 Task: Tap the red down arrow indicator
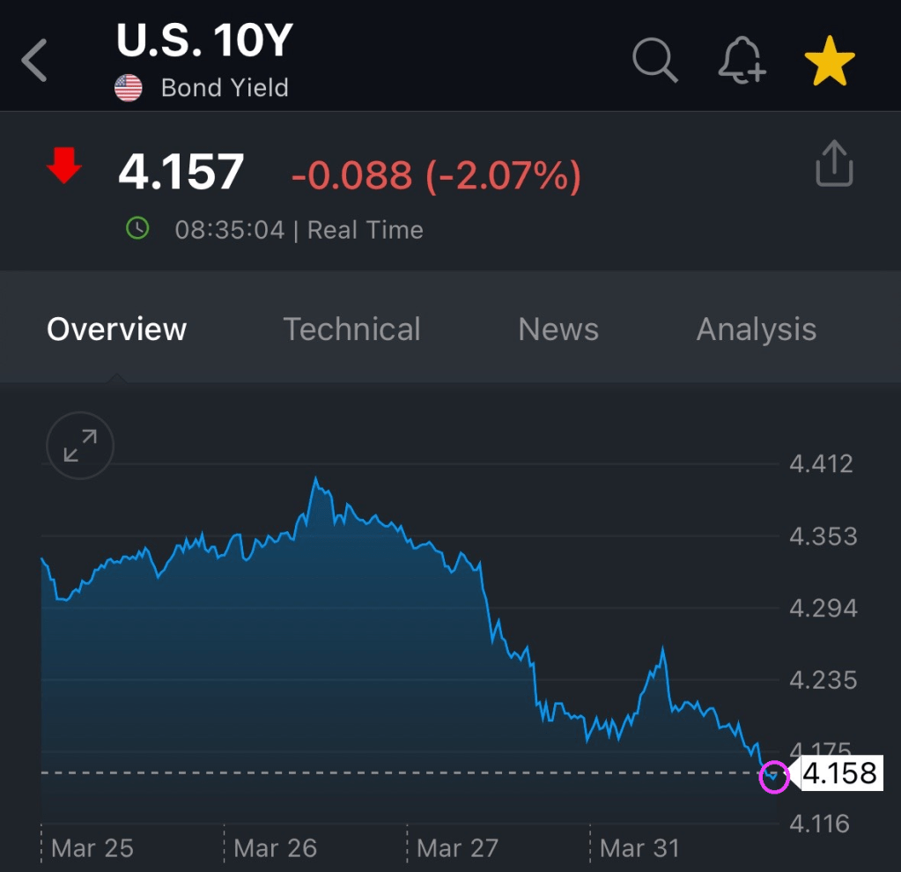tap(64, 166)
